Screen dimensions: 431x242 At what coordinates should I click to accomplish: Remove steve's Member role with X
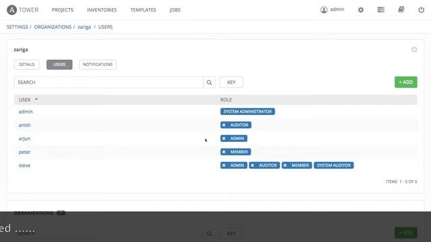pyautogui.click(x=285, y=165)
